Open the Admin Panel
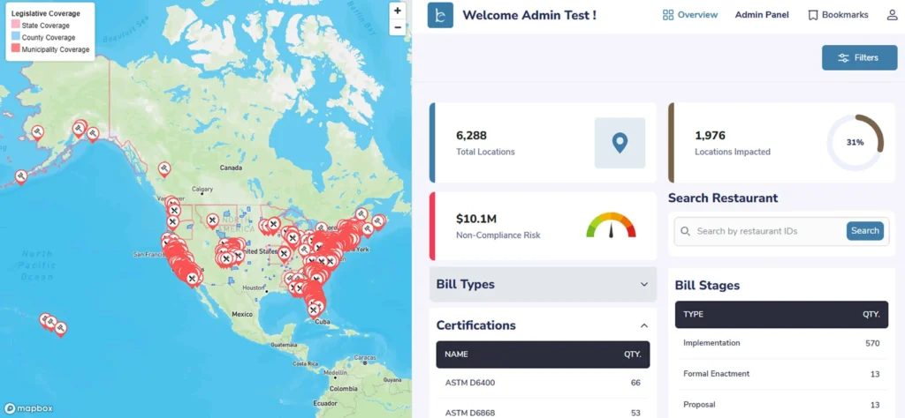 [x=761, y=15]
